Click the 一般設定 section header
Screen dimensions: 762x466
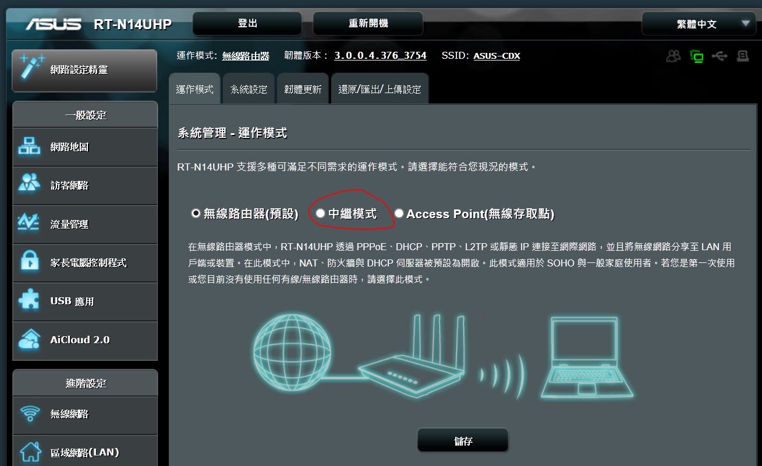(85, 115)
